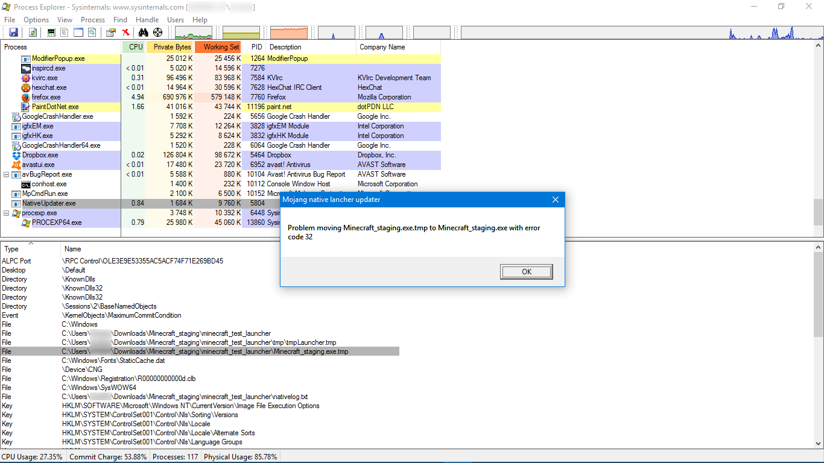The height and width of the screenshot is (463, 824).
Task: Click the crosshair Find Window's Process icon
Action: click(158, 33)
